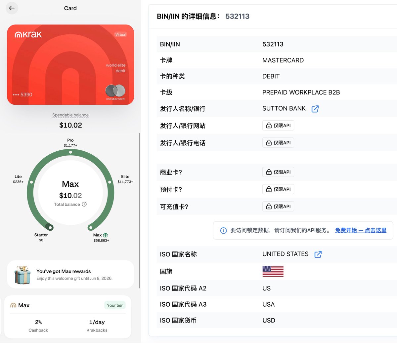Viewport: 397px width, 343px height.
Task: Click the Krak icon beside Max tier
Action: 13,305
